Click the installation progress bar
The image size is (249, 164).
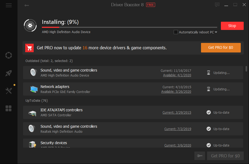(129, 27)
